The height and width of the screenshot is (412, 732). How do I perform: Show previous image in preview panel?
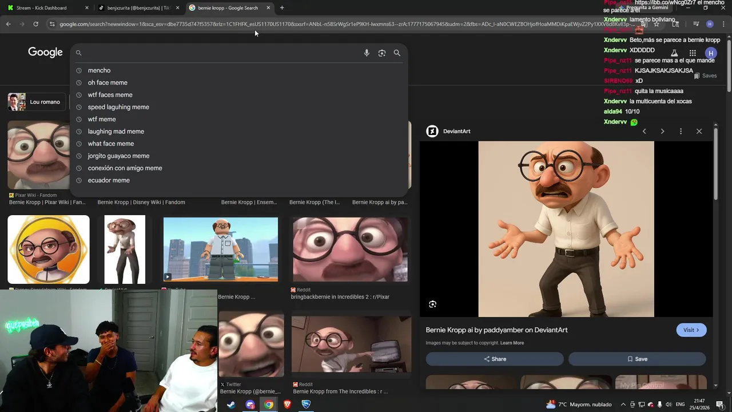[644, 131]
